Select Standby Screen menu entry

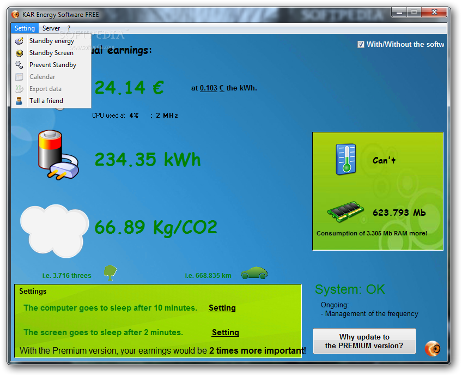pyautogui.click(x=51, y=53)
